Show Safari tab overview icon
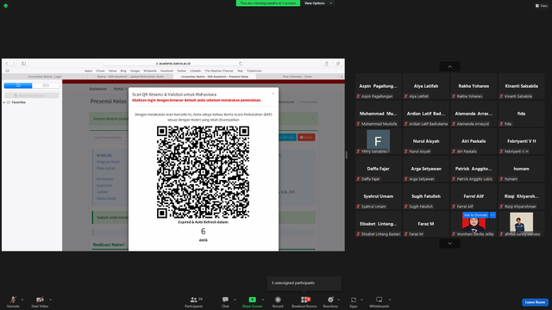 point(338,63)
